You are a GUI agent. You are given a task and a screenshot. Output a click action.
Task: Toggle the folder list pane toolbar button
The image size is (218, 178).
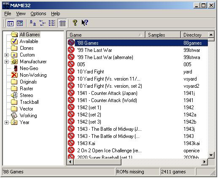(x=10, y=23)
